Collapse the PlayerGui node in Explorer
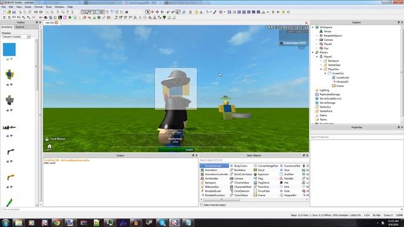 click(x=321, y=69)
